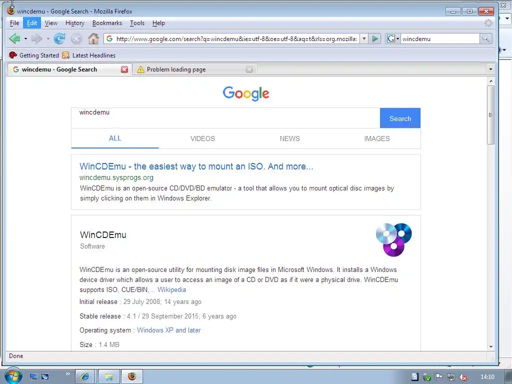Open the Windows XP and later link
Screen dimensions: 512x384
click(169, 330)
